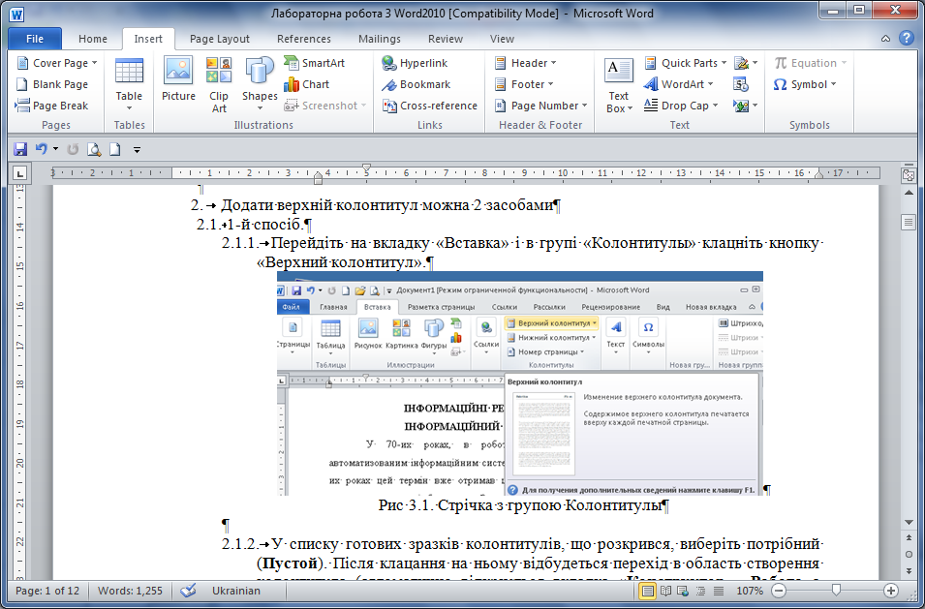
Task: Switch to the Review tab
Action: pyautogui.click(x=446, y=39)
